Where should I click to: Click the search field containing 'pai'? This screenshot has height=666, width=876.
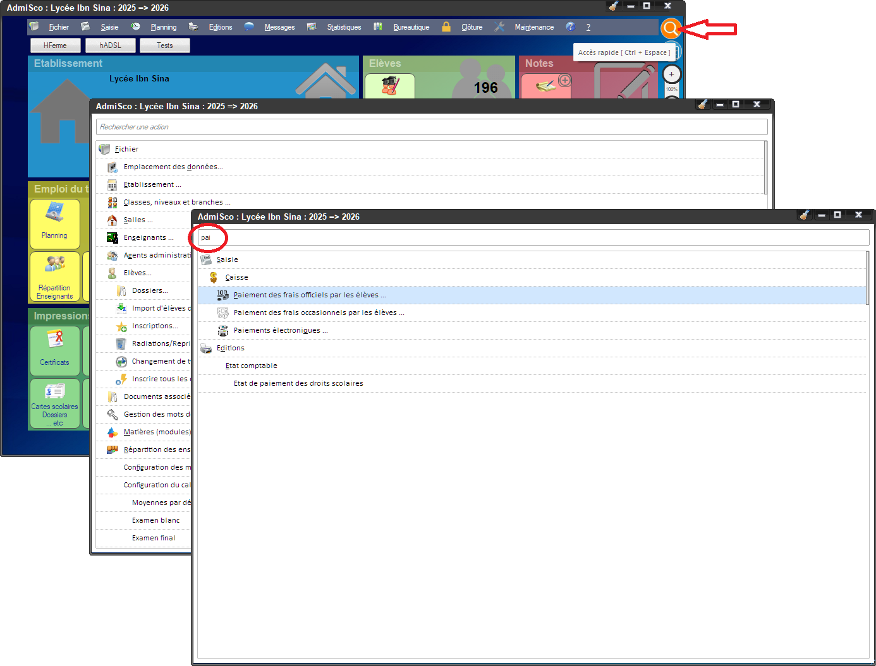533,237
